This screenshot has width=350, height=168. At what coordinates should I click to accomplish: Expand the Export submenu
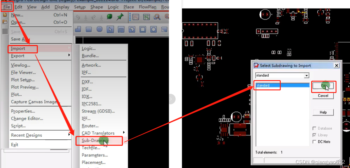40,56
